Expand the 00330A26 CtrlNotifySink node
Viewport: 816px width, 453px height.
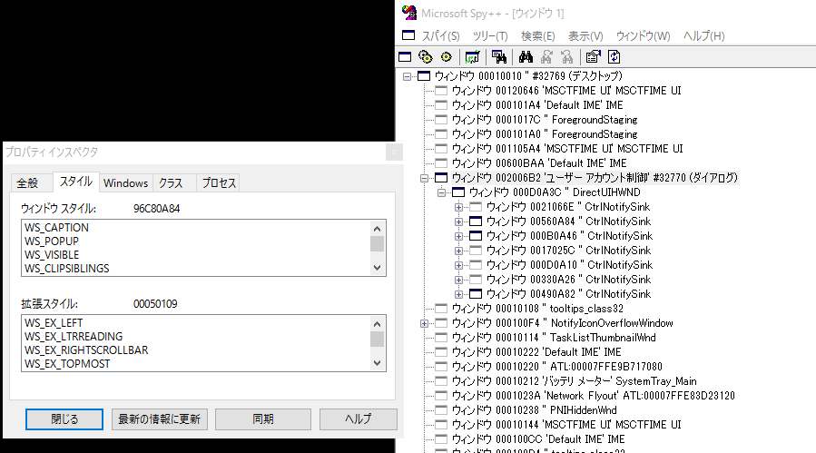pyautogui.click(x=458, y=281)
